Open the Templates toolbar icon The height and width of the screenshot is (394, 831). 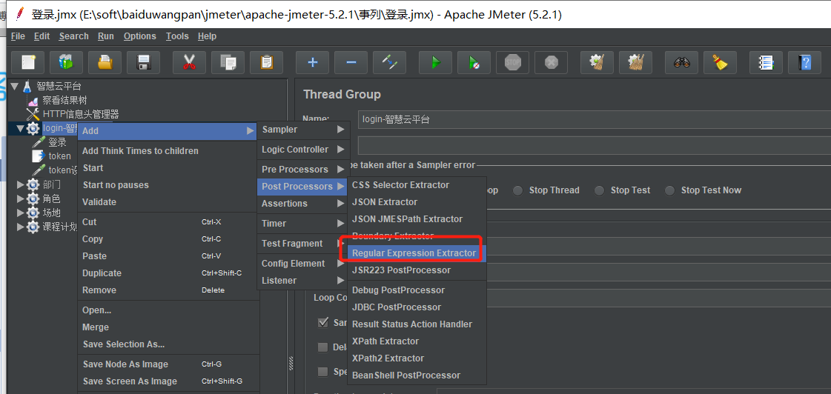tap(66, 62)
